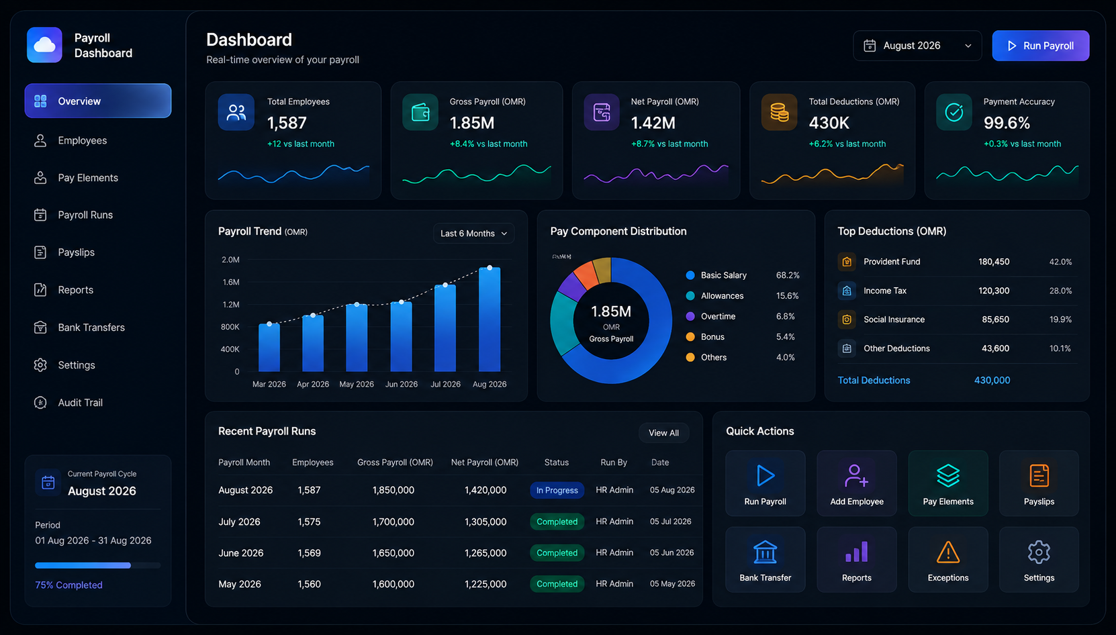Click the Other Deductions icon
This screenshot has width=1116, height=635.
pos(847,348)
